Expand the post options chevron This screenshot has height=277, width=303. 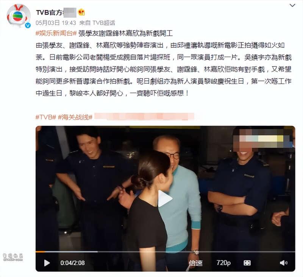tap(292, 5)
